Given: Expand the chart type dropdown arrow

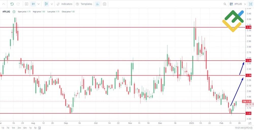Looking at the screenshot, I should coord(52,4).
